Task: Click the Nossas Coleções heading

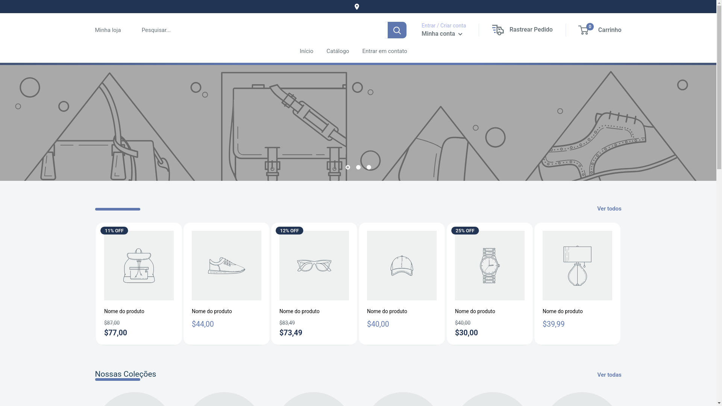Action: [125, 374]
